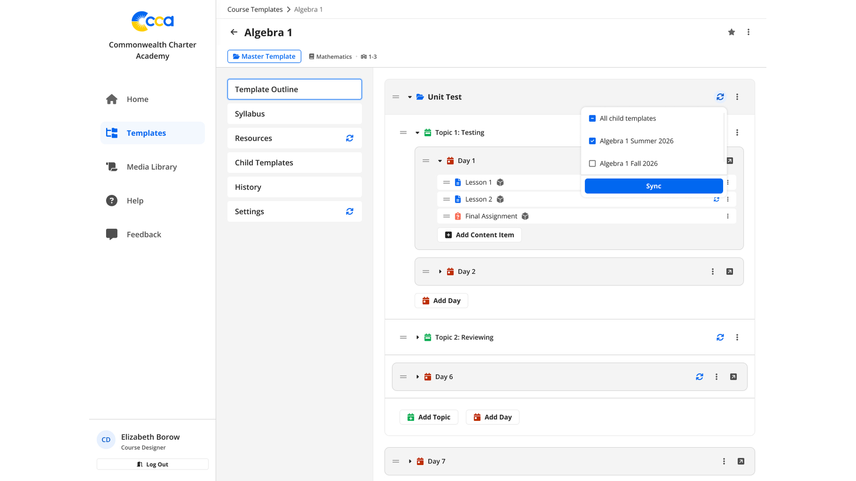Open the Algebra 1 header kebab menu
This screenshot has width=856, height=481.
(749, 32)
